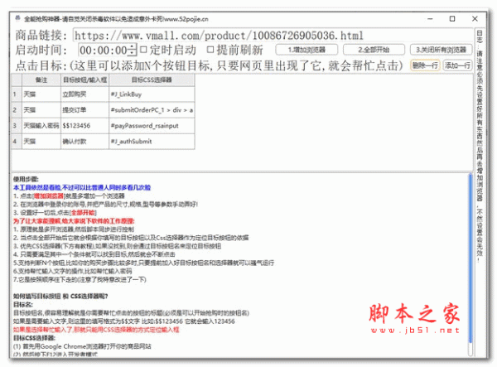Viewport: 497px width, 367px height.
Task: Click the 天猫输入密码 remark cell
Action: click(x=41, y=126)
